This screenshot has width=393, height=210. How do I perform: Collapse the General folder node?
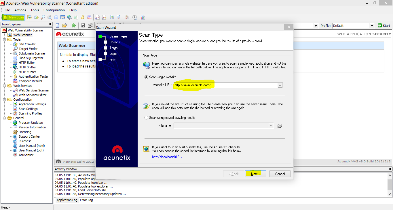click(x=5, y=118)
